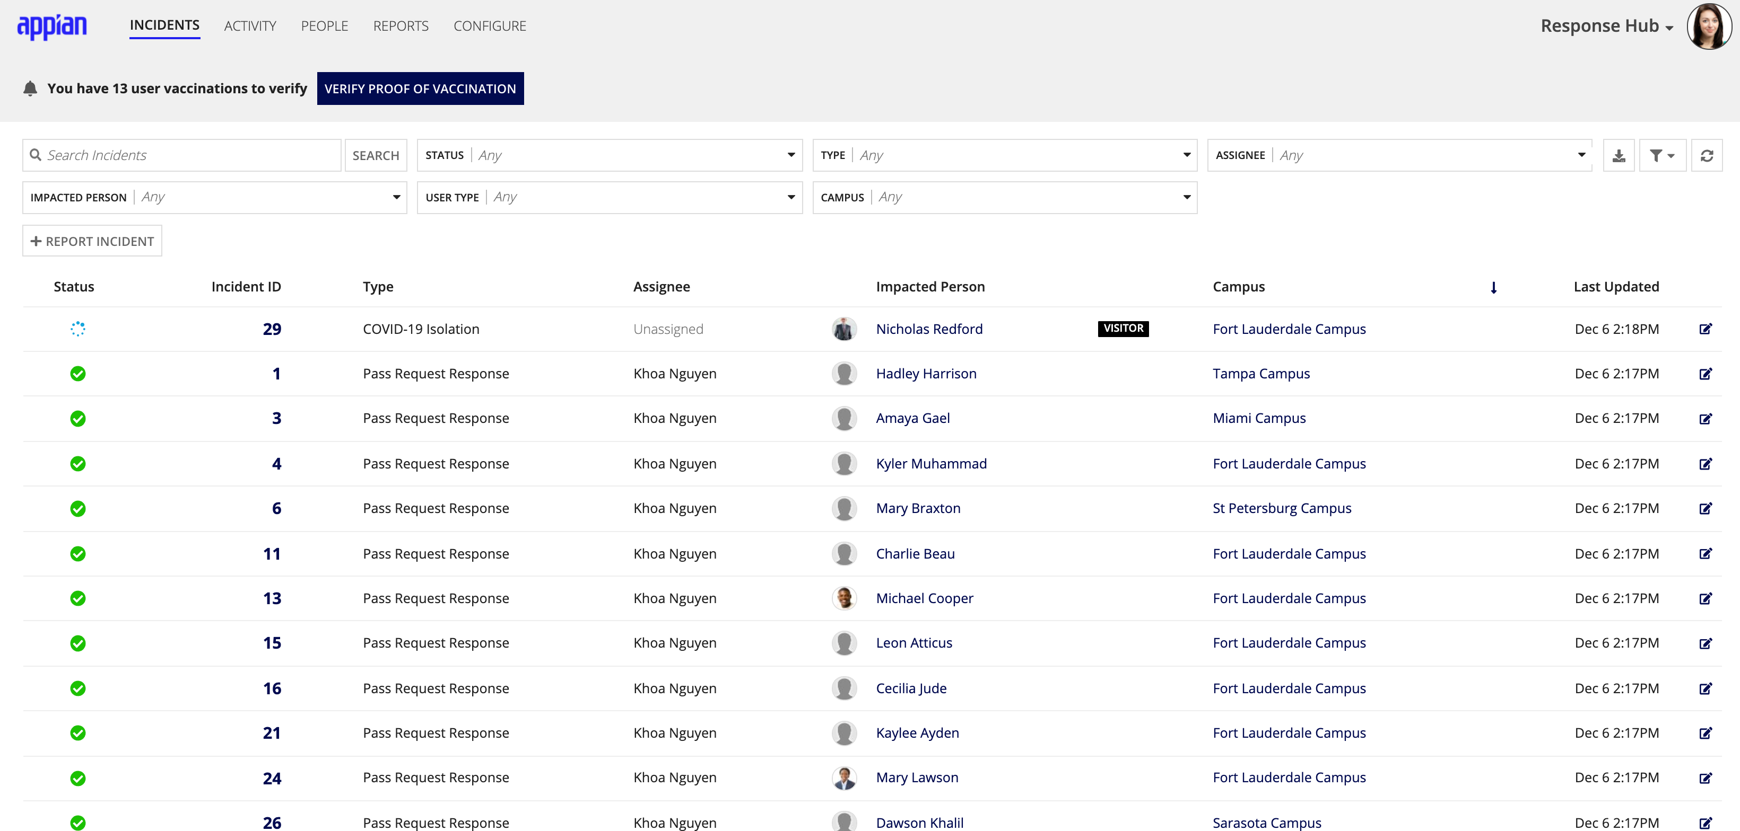The width and height of the screenshot is (1740, 831).
Task: Sort by the Status column header
Action: (74, 287)
